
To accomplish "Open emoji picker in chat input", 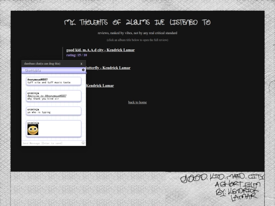I will [x=83, y=143].
